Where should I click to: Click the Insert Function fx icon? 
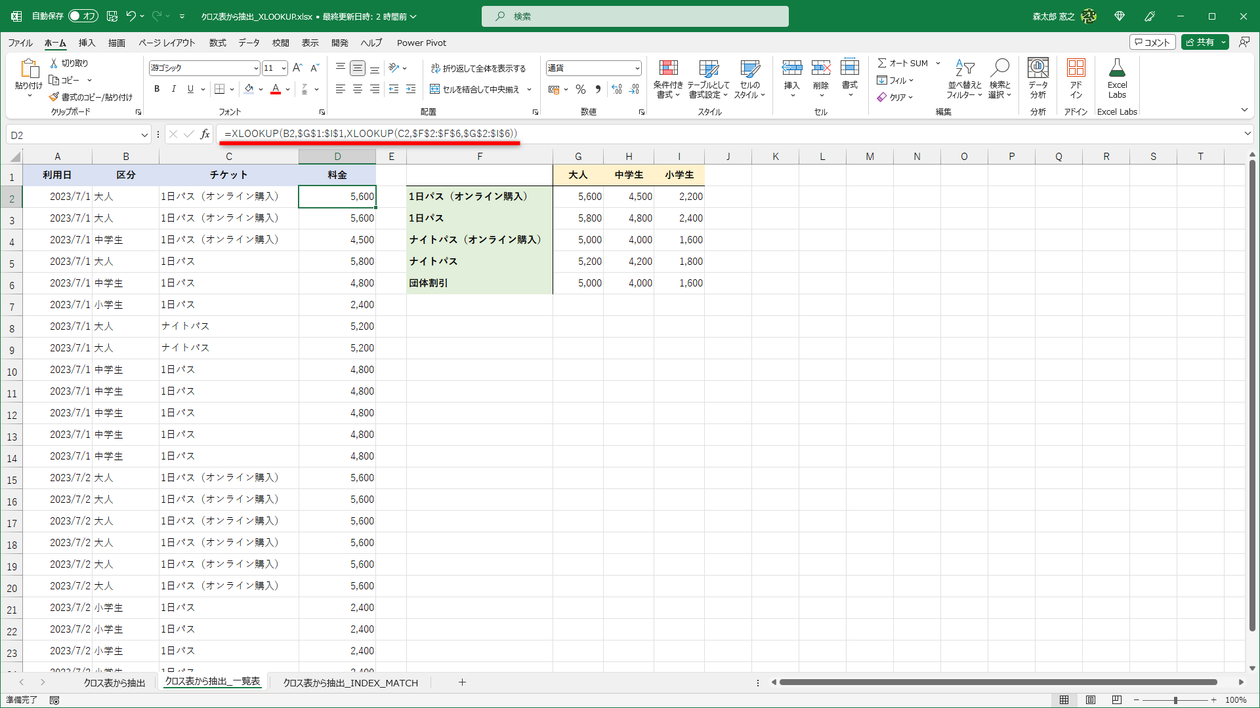pos(205,134)
